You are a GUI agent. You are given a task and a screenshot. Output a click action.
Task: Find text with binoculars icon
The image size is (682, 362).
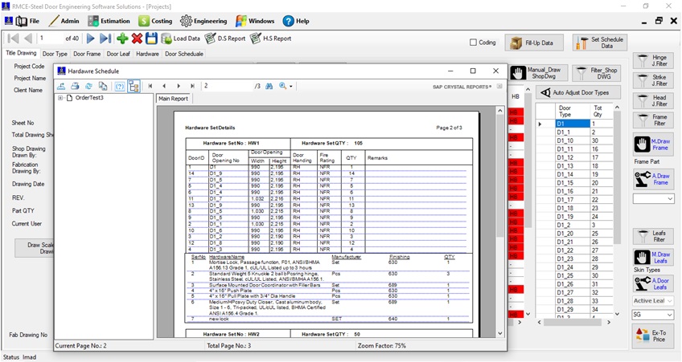click(269, 87)
